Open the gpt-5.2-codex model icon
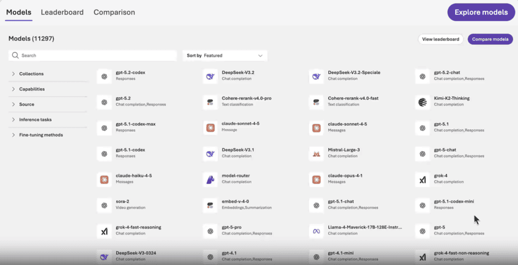Screen dimensions: 518x265 point(104,76)
